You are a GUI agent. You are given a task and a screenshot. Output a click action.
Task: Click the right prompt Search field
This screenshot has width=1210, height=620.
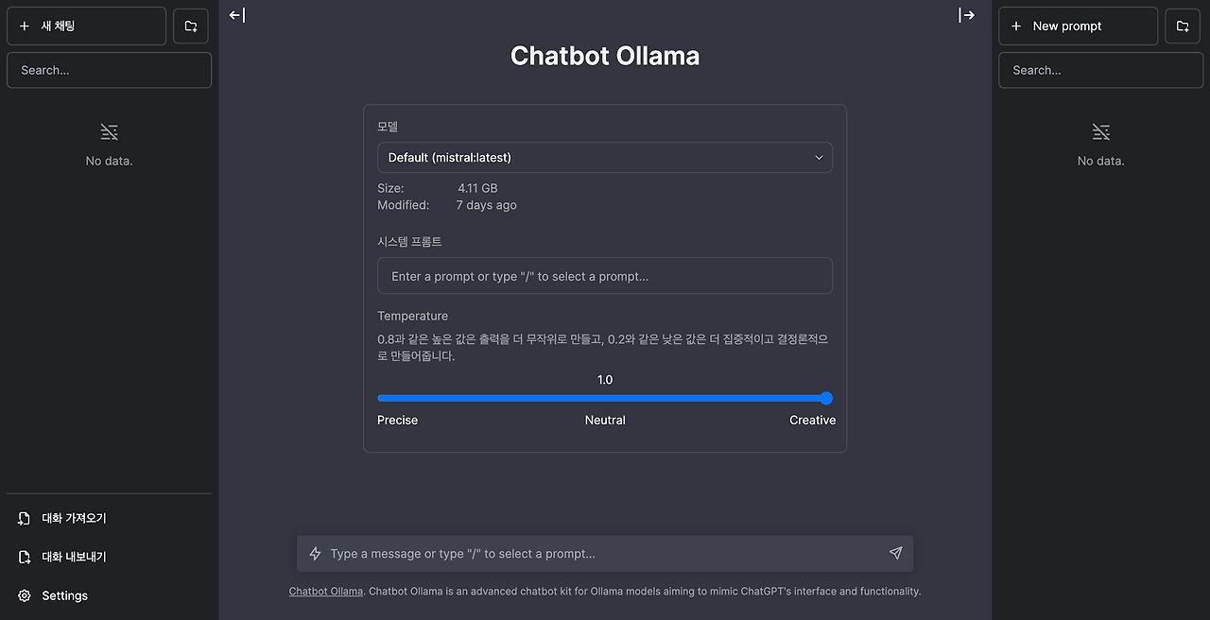point(1100,70)
